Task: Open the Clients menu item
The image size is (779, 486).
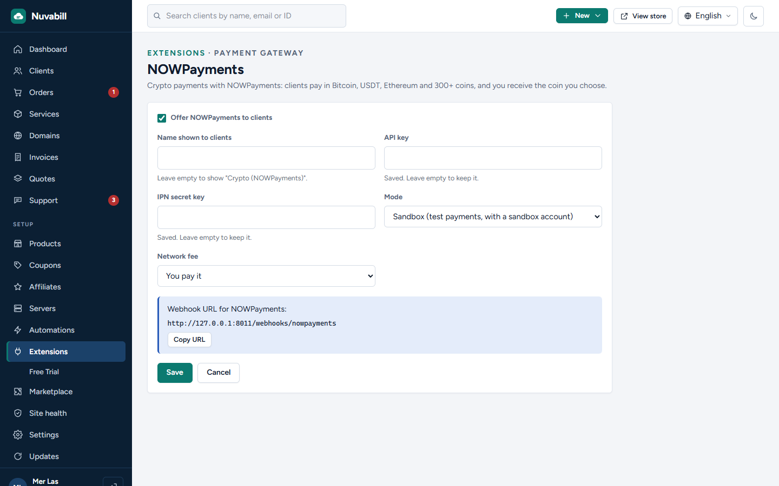Action: point(66,71)
